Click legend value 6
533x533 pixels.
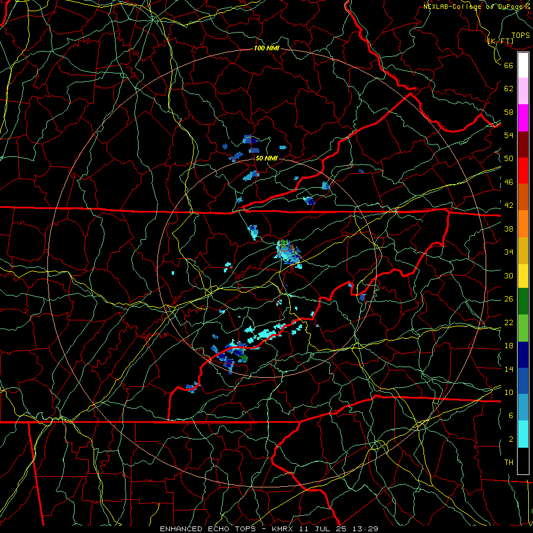[x=511, y=416]
